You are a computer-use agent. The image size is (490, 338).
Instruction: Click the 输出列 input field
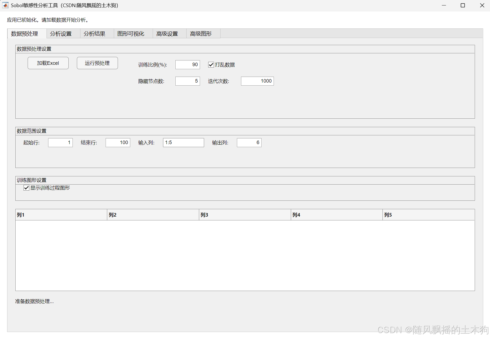coord(249,142)
